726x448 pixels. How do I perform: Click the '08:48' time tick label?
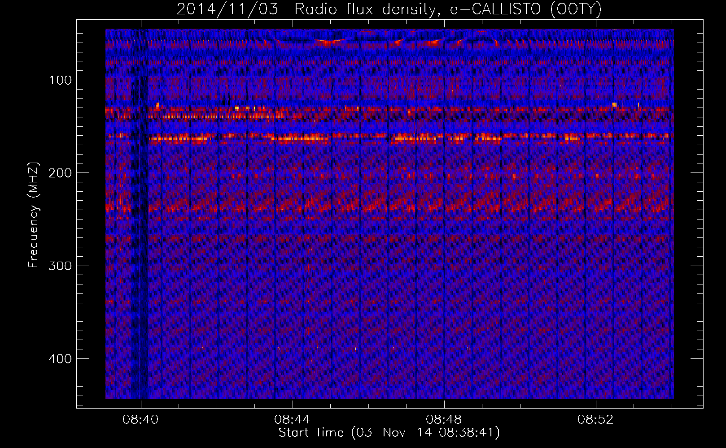[444, 420]
